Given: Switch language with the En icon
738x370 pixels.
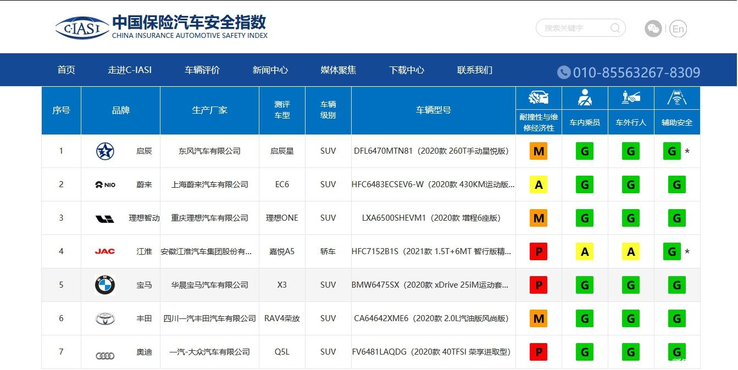Looking at the screenshot, I should (x=678, y=29).
